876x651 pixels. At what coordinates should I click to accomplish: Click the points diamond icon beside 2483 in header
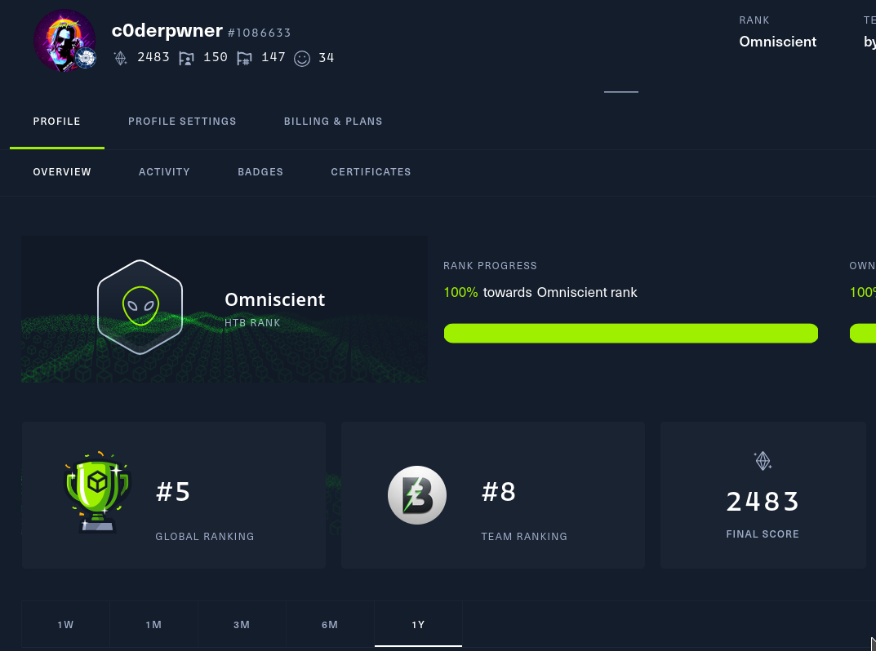point(121,58)
